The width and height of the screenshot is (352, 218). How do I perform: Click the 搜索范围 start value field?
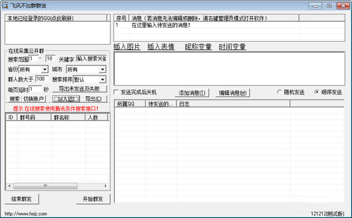[33, 59]
